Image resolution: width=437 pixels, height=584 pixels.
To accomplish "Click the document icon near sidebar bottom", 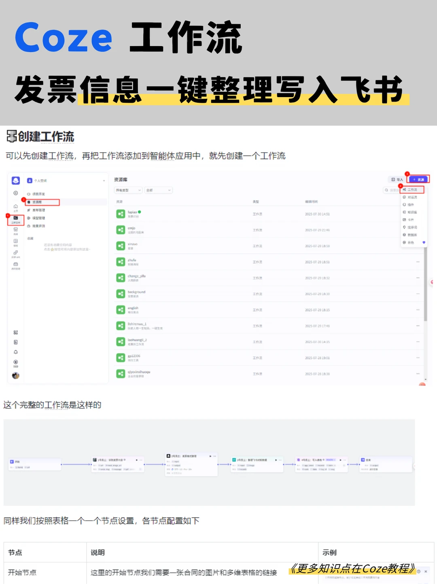I will pyautogui.click(x=16, y=342).
